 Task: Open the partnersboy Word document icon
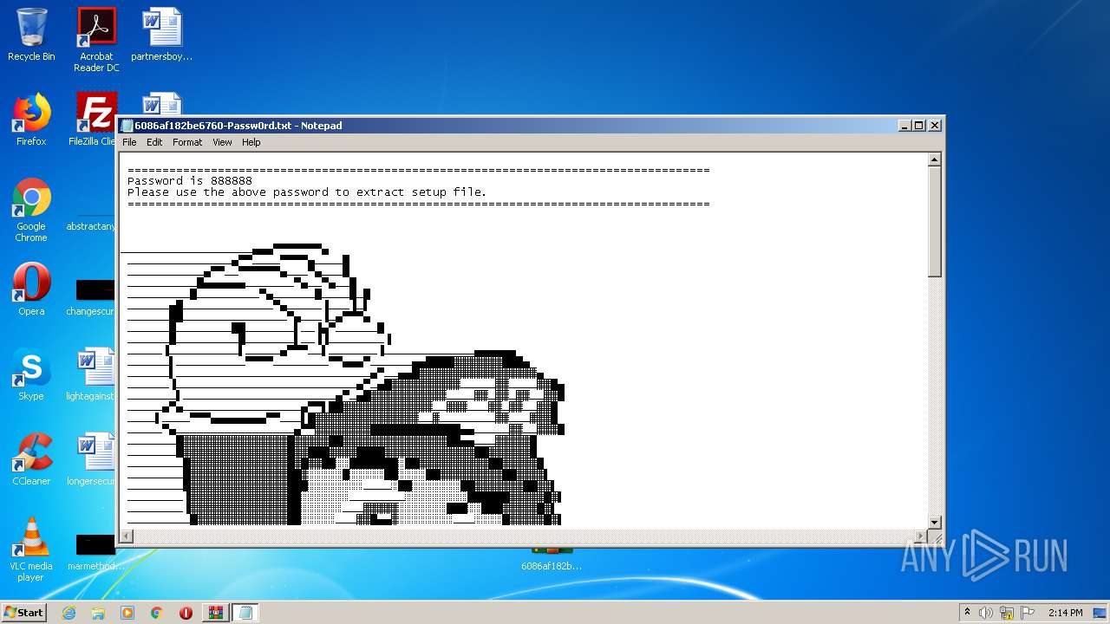[161, 35]
